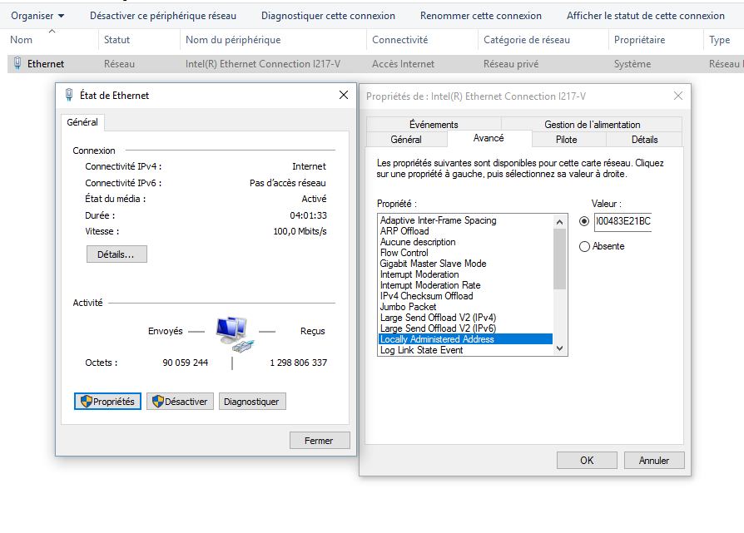The image size is (744, 533).
Task: Open the Organiser dropdown menu
Action: [x=37, y=15]
